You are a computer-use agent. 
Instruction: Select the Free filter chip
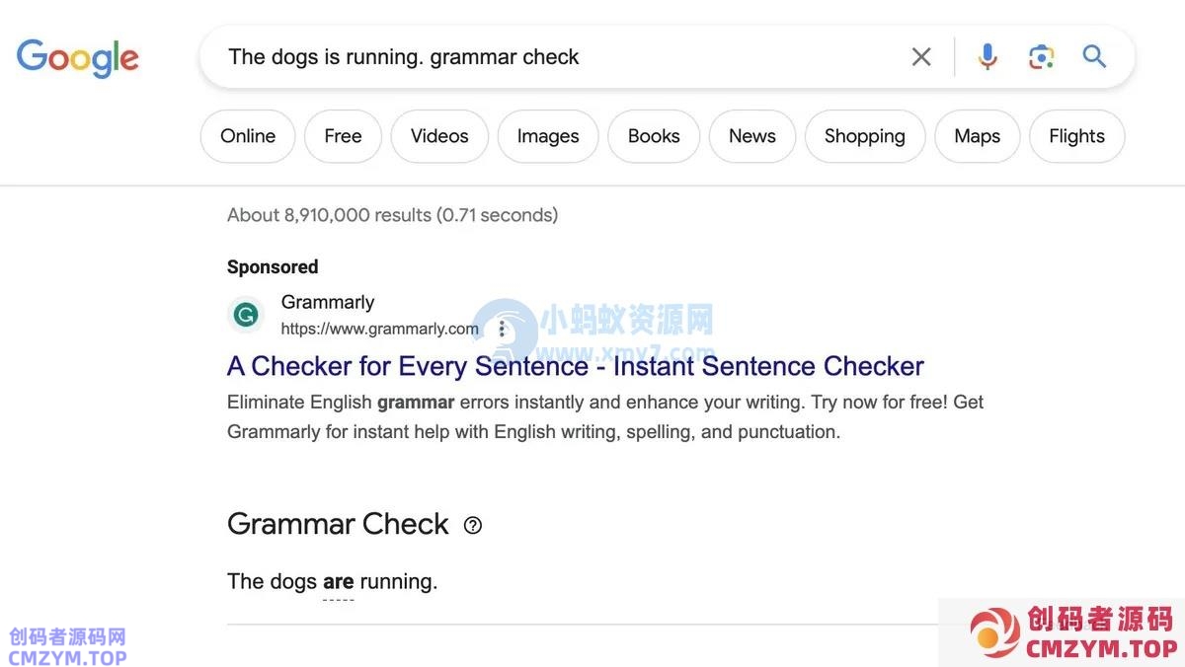[x=343, y=136]
